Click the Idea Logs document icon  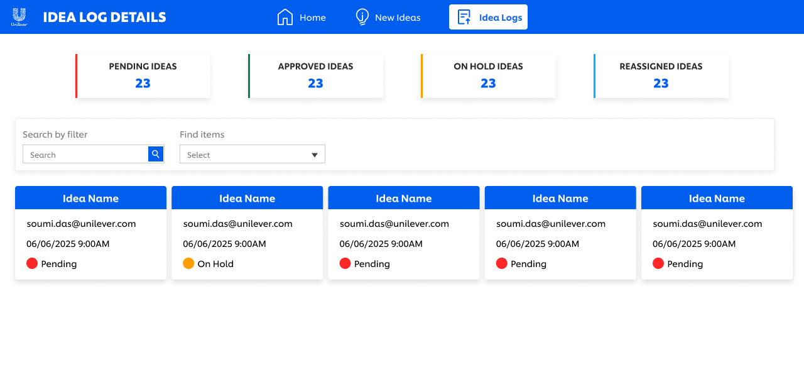464,17
